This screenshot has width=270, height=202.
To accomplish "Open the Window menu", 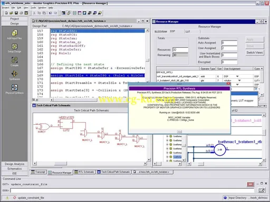I will (x=42, y=8).
